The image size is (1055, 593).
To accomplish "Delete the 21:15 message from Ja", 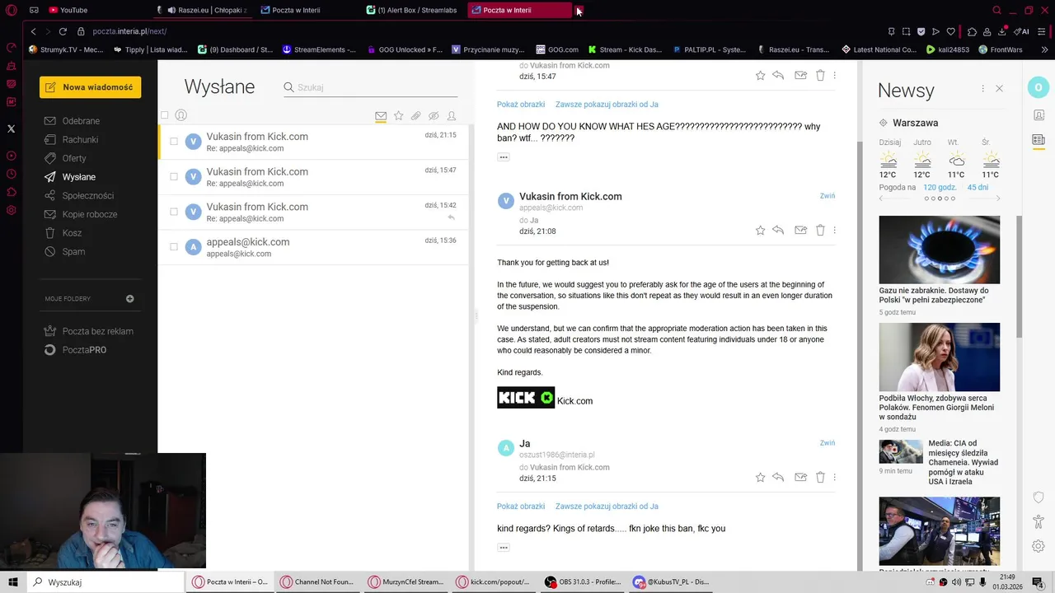I will [820, 477].
